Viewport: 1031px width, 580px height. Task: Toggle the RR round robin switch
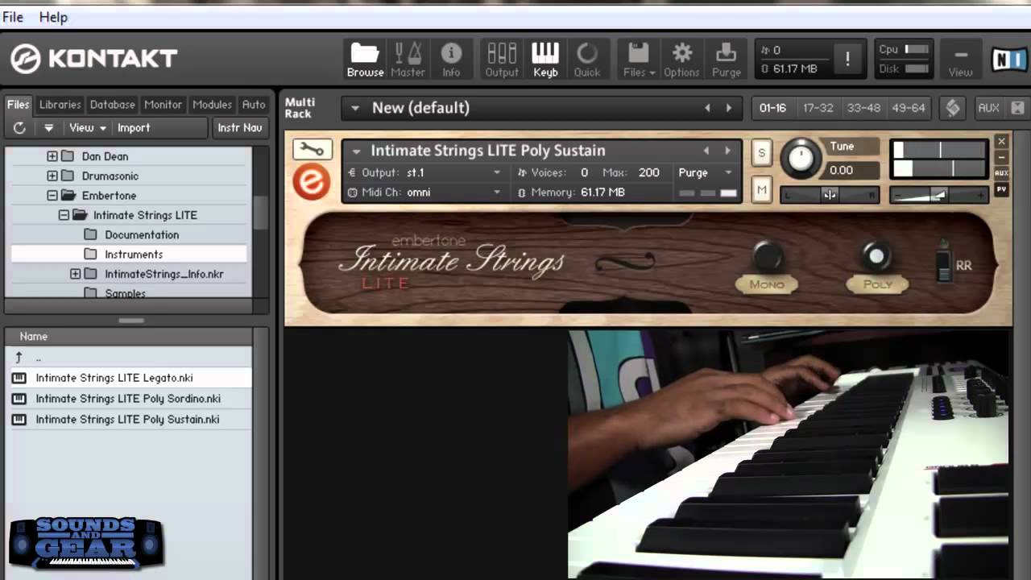944,265
